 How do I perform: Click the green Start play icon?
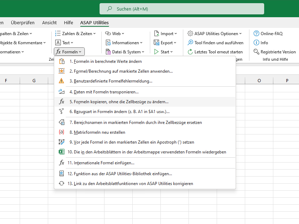pyautogui.click(x=157, y=52)
